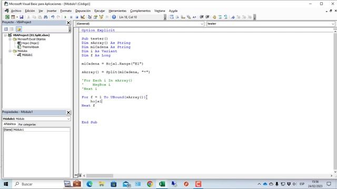Click the Uncomment Block icon

point(226,17)
